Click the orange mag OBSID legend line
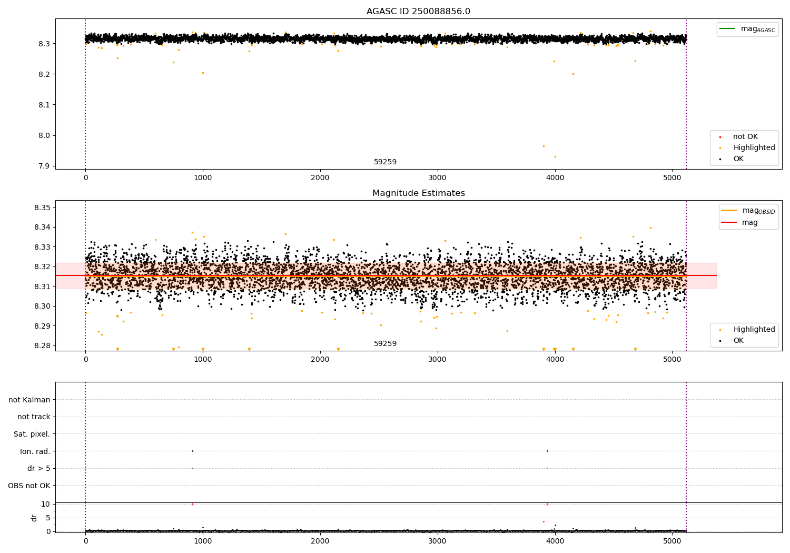This screenshot has width=790, height=553. (729, 211)
